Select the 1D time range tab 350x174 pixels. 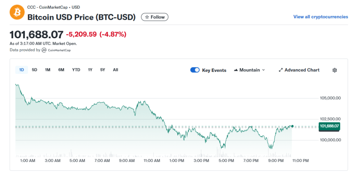(x=22, y=70)
